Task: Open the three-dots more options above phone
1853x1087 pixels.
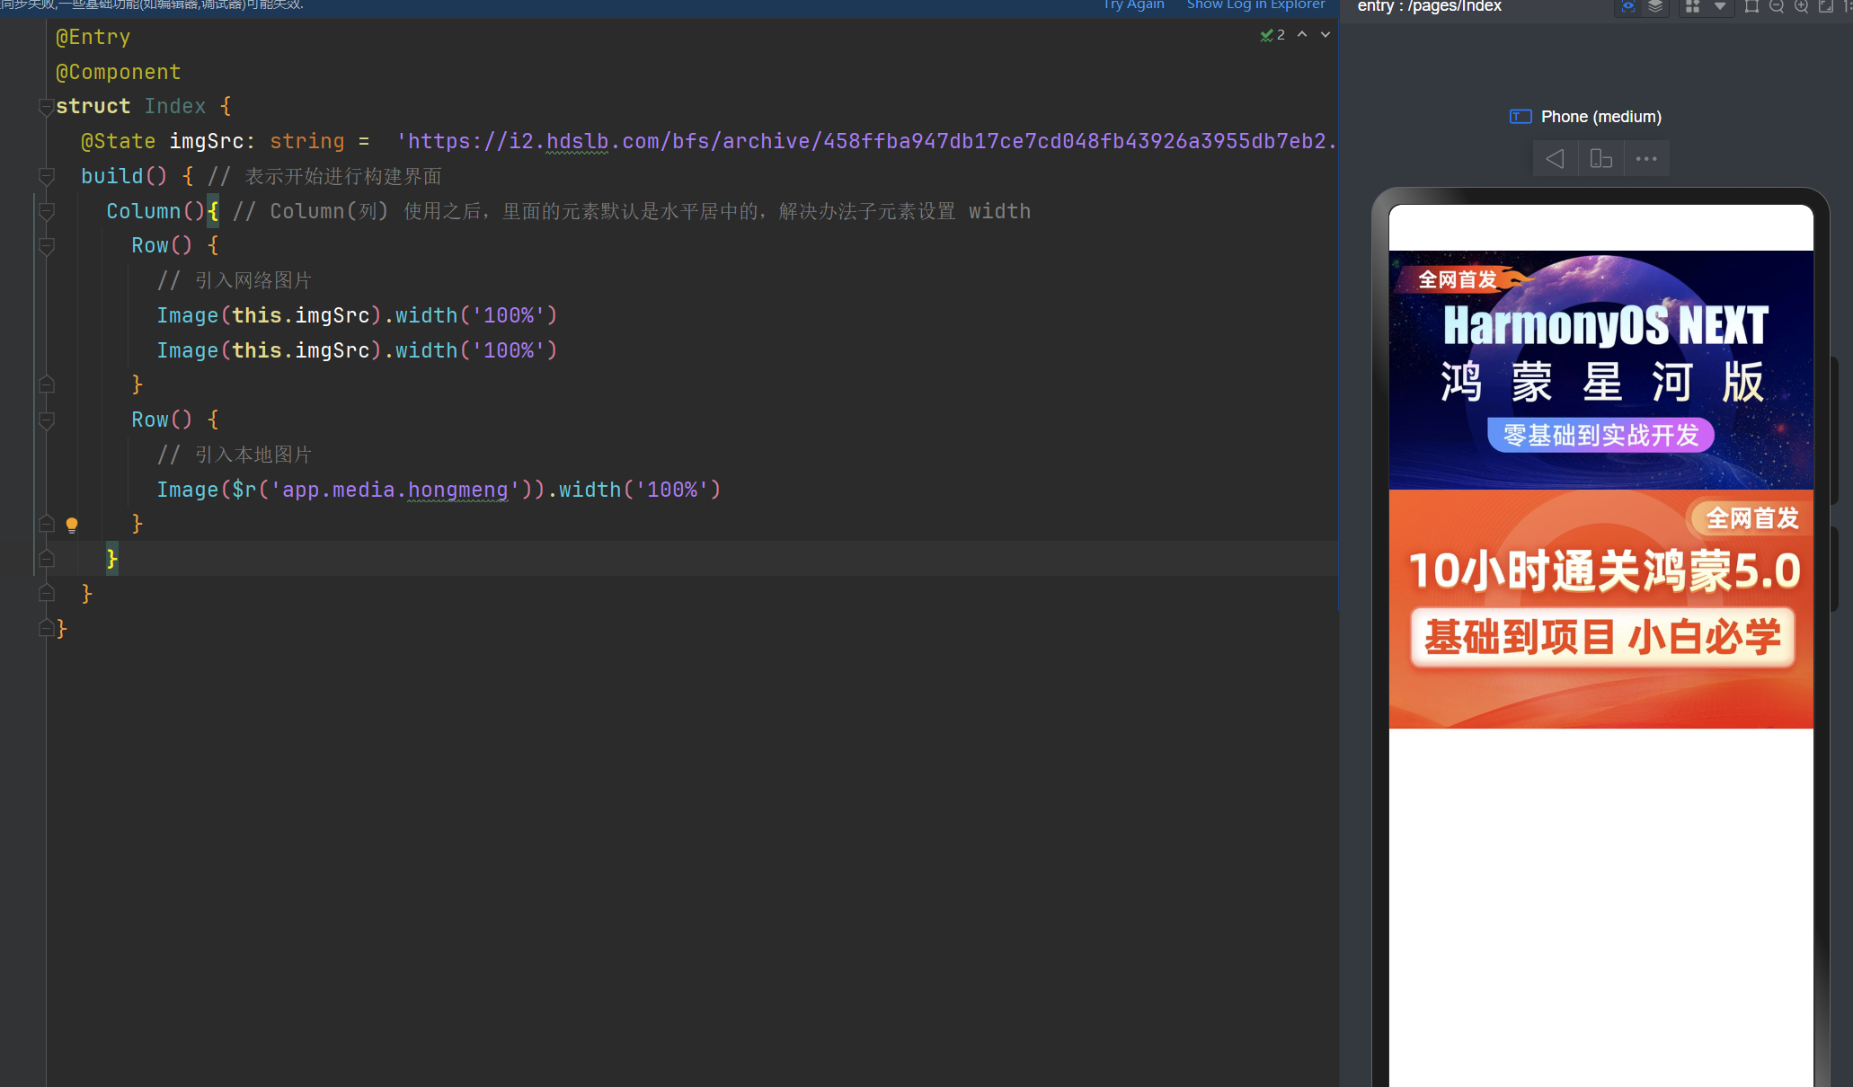Action: click(1646, 159)
